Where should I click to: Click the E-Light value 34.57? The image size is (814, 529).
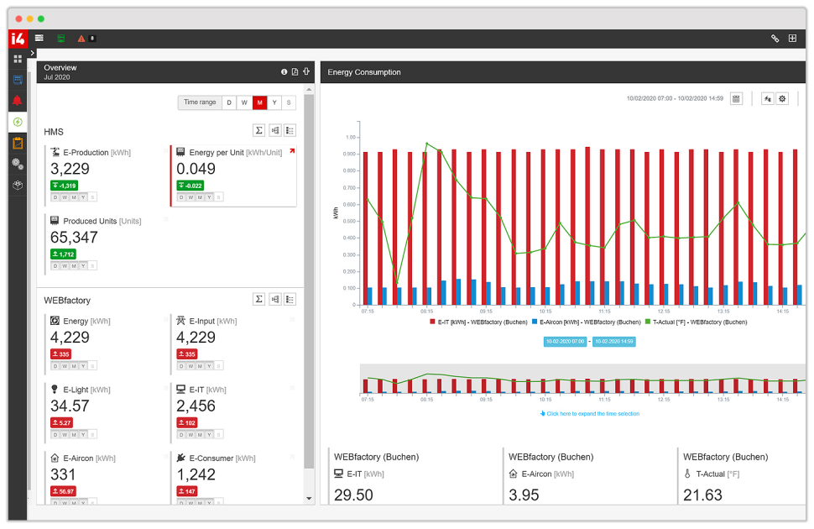[70, 406]
